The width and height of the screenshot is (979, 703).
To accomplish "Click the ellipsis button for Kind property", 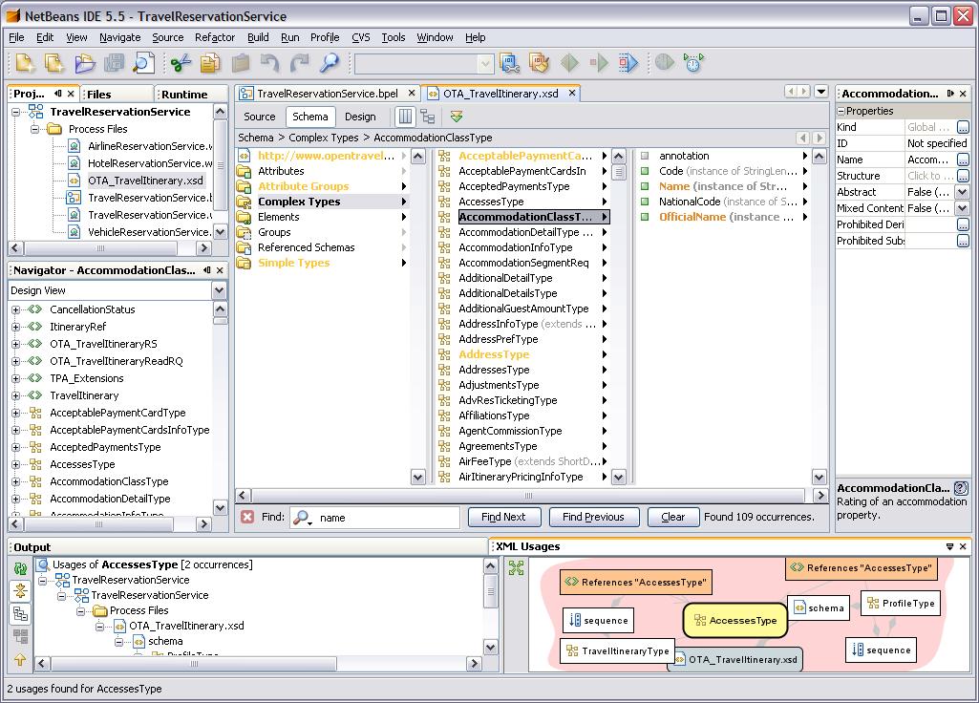I will [x=963, y=127].
